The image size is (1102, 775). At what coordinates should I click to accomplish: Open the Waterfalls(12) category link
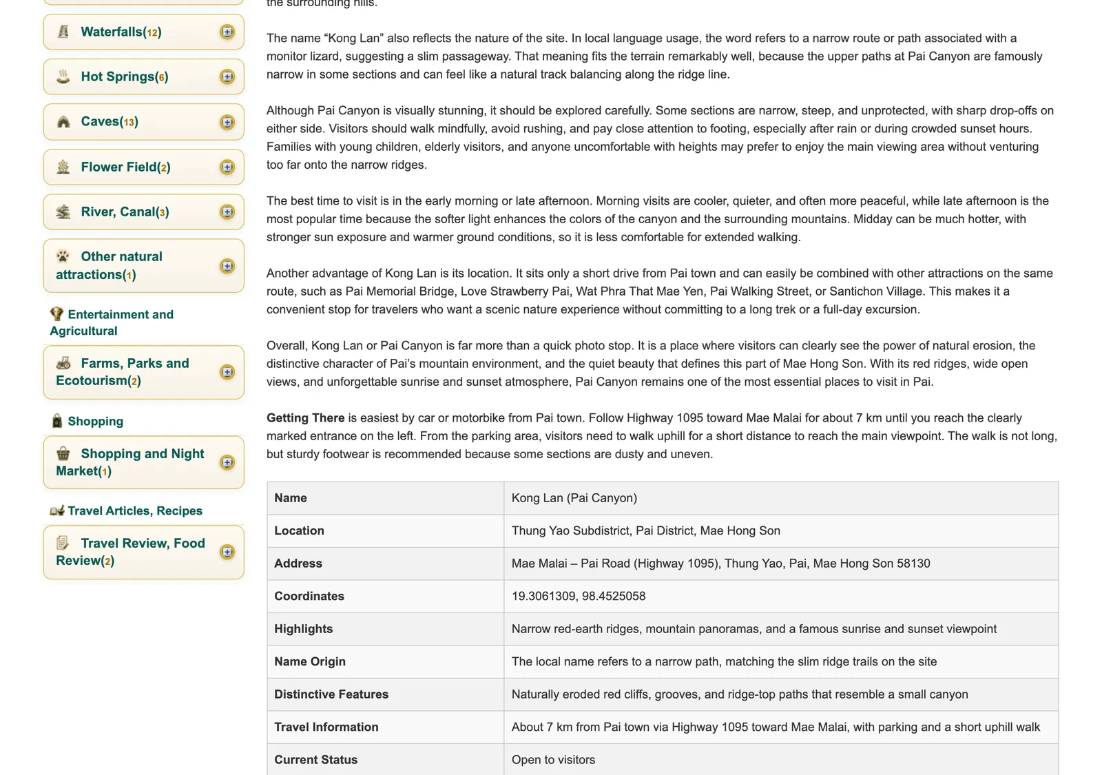[x=121, y=32]
